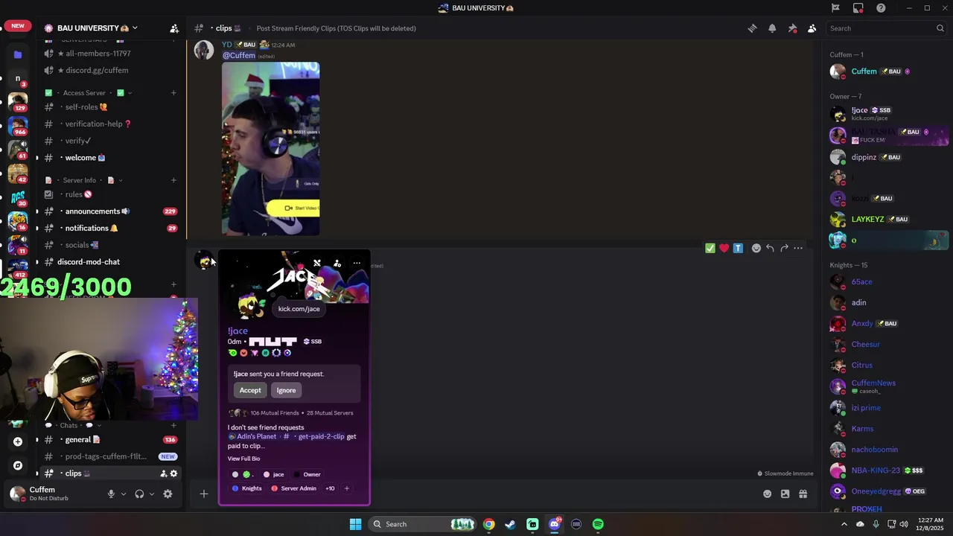
Task: Add the red heart reaction
Action: pyautogui.click(x=724, y=248)
